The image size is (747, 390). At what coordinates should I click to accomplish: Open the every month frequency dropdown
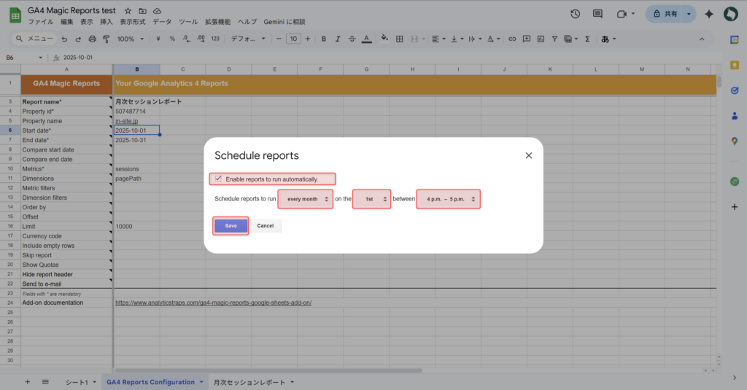tap(306, 199)
